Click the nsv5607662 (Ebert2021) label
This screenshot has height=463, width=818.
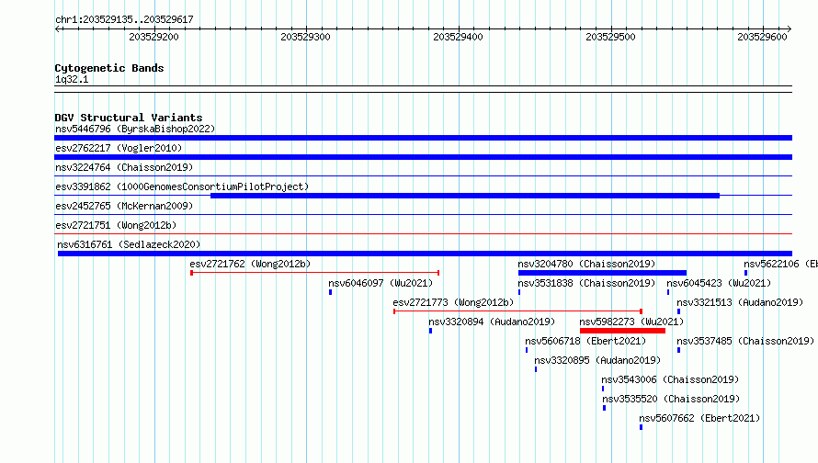pyautogui.click(x=699, y=418)
